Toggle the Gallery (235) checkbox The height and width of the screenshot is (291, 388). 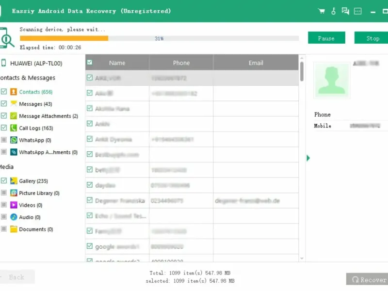coord(4,180)
